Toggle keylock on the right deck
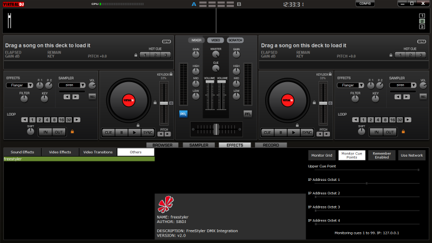Viewport: 432px width, 243px height. (330, 74)
